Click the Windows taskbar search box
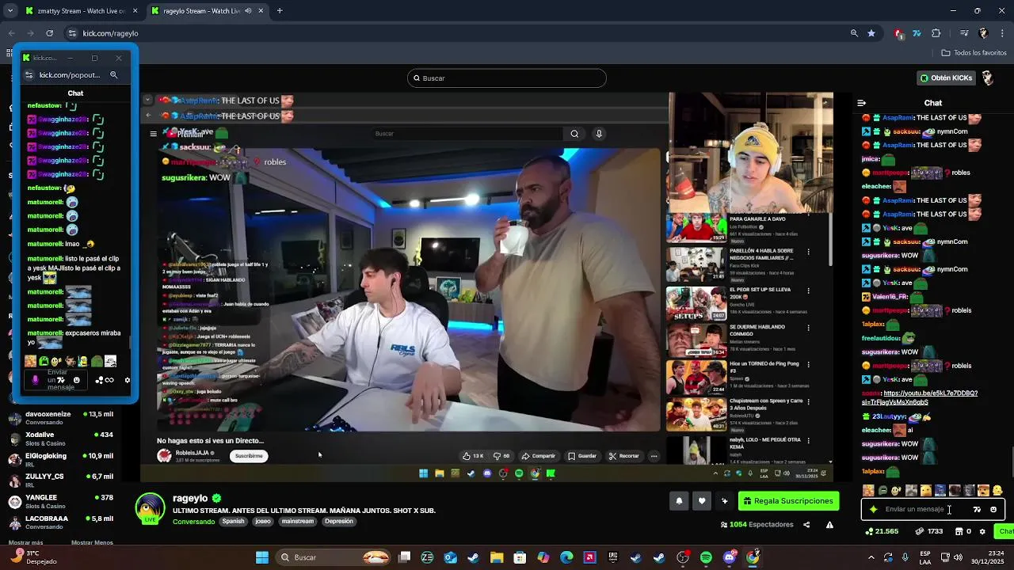 tap(335, 557)
